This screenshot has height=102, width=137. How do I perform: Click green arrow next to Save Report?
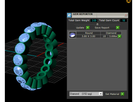118,28
